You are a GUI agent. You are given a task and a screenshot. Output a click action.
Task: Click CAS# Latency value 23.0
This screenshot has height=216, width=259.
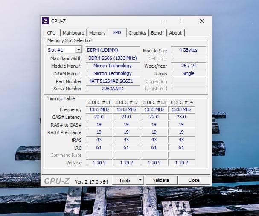[x=181, y=117]
